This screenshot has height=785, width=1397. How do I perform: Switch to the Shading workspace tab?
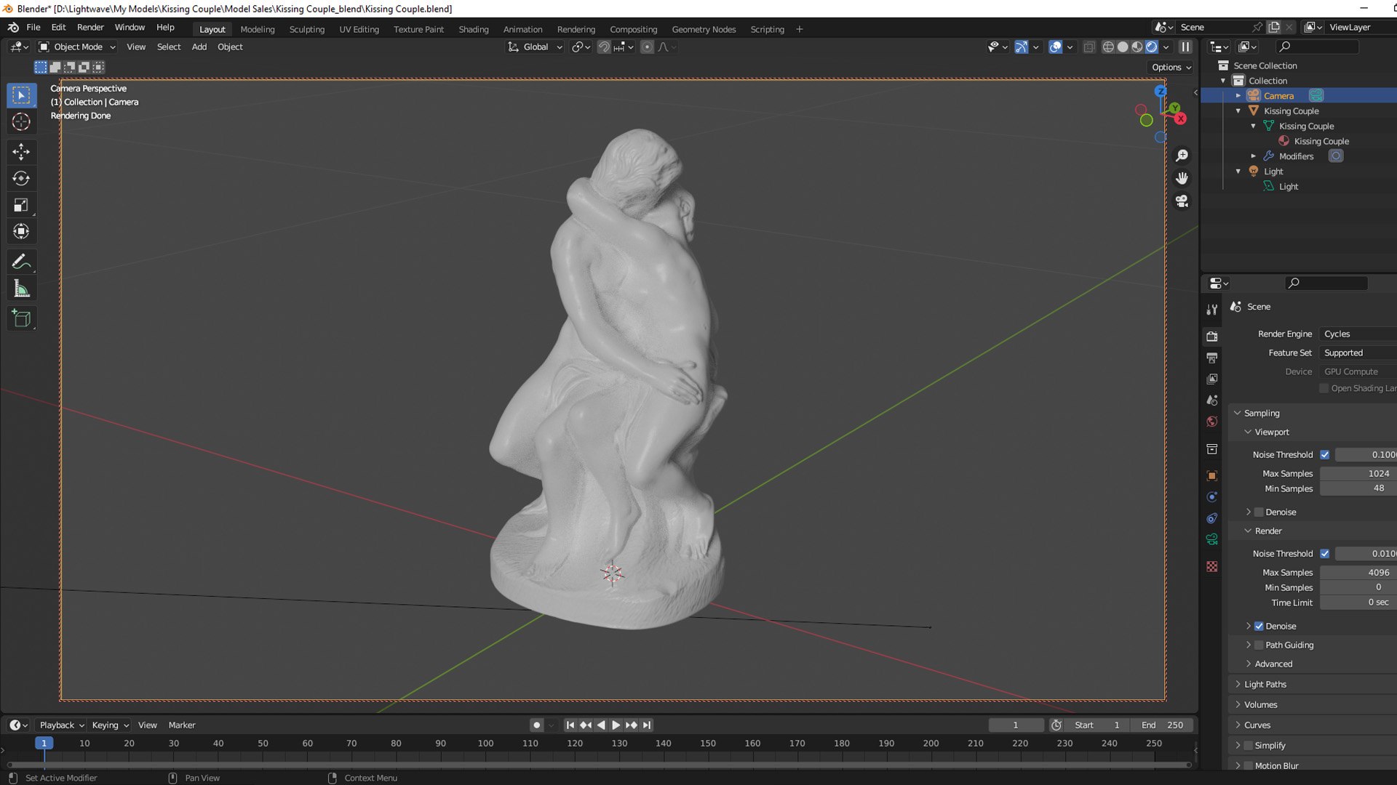pyautogui.click(x=474, y=29)
